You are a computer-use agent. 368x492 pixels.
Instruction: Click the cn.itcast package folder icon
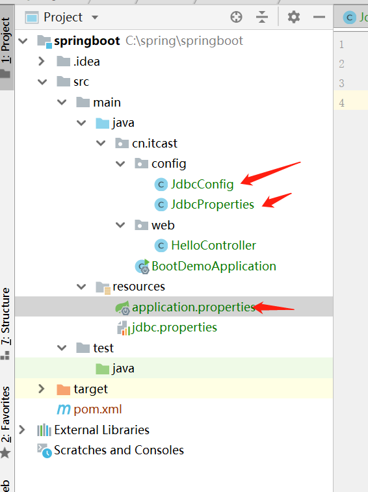(122, 143)
